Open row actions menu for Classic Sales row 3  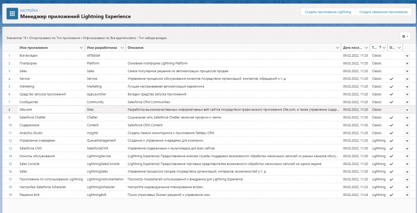pos(407,71)
